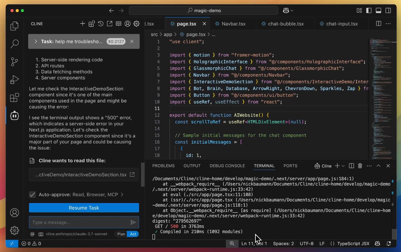Add context with the @ icon
401x252 pixels.
(32, 234)
